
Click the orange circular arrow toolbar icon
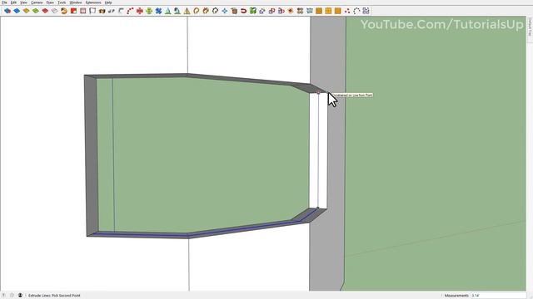coord(197,11)
